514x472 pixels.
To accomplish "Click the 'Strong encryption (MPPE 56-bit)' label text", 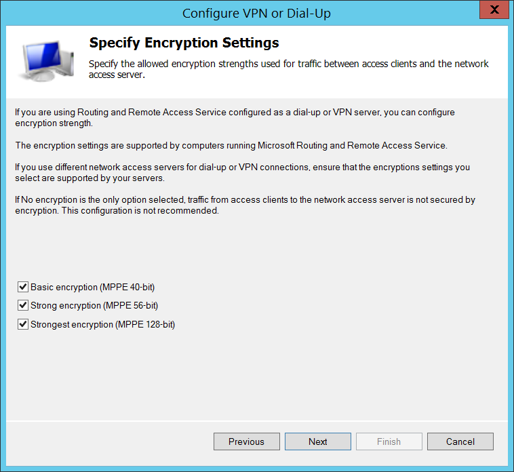I will [x=94, y=305].
